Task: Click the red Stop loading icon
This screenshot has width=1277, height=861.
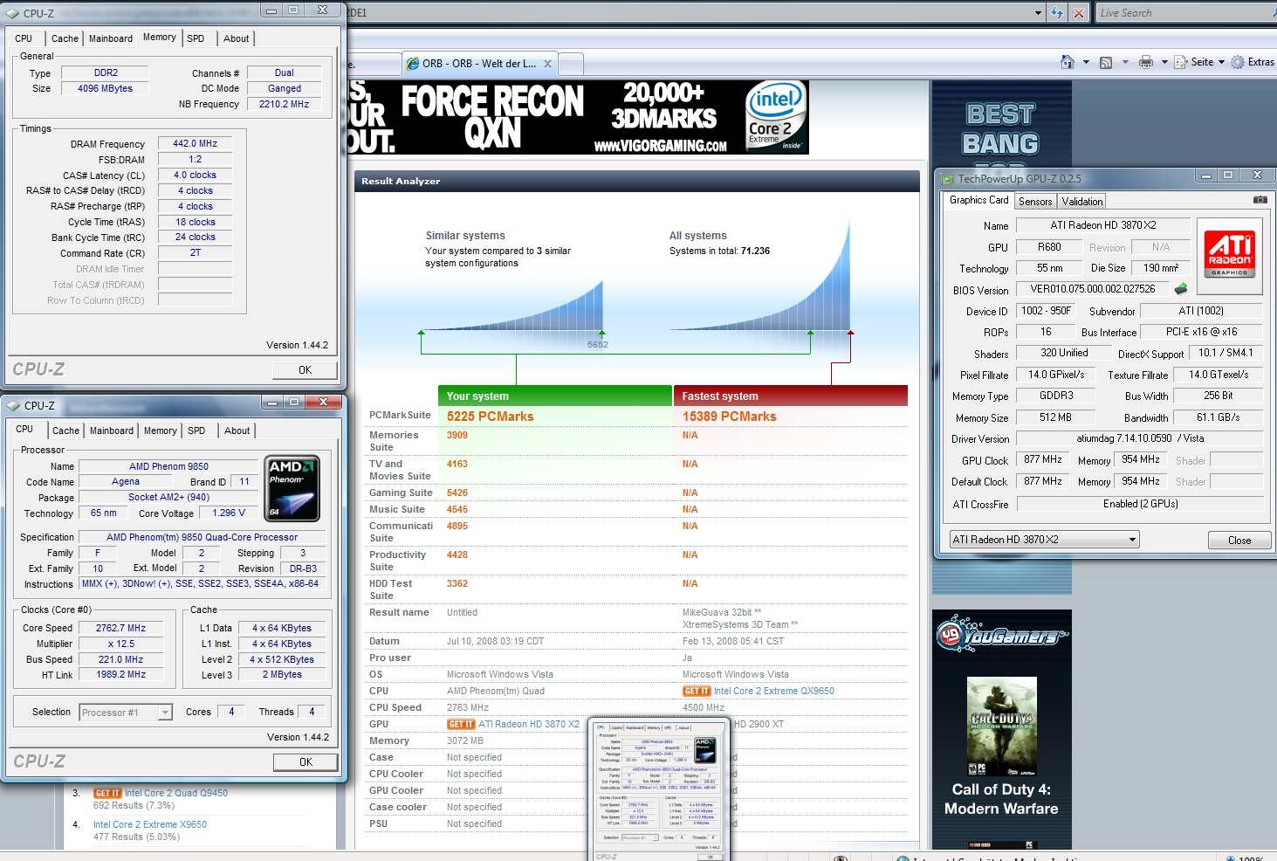Action: 1079,13
